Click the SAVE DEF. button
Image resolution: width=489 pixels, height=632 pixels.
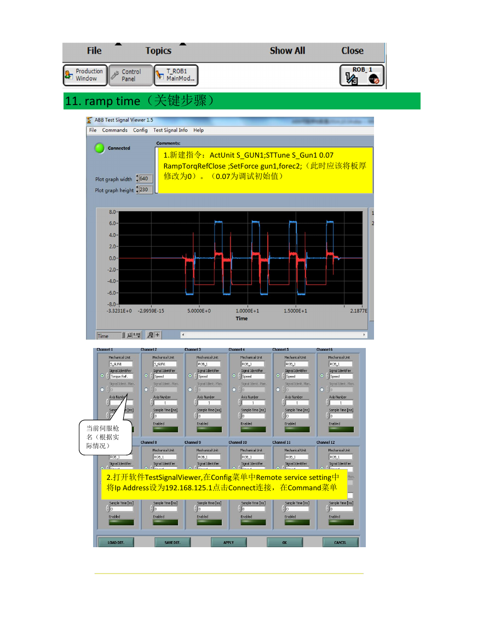172,542
